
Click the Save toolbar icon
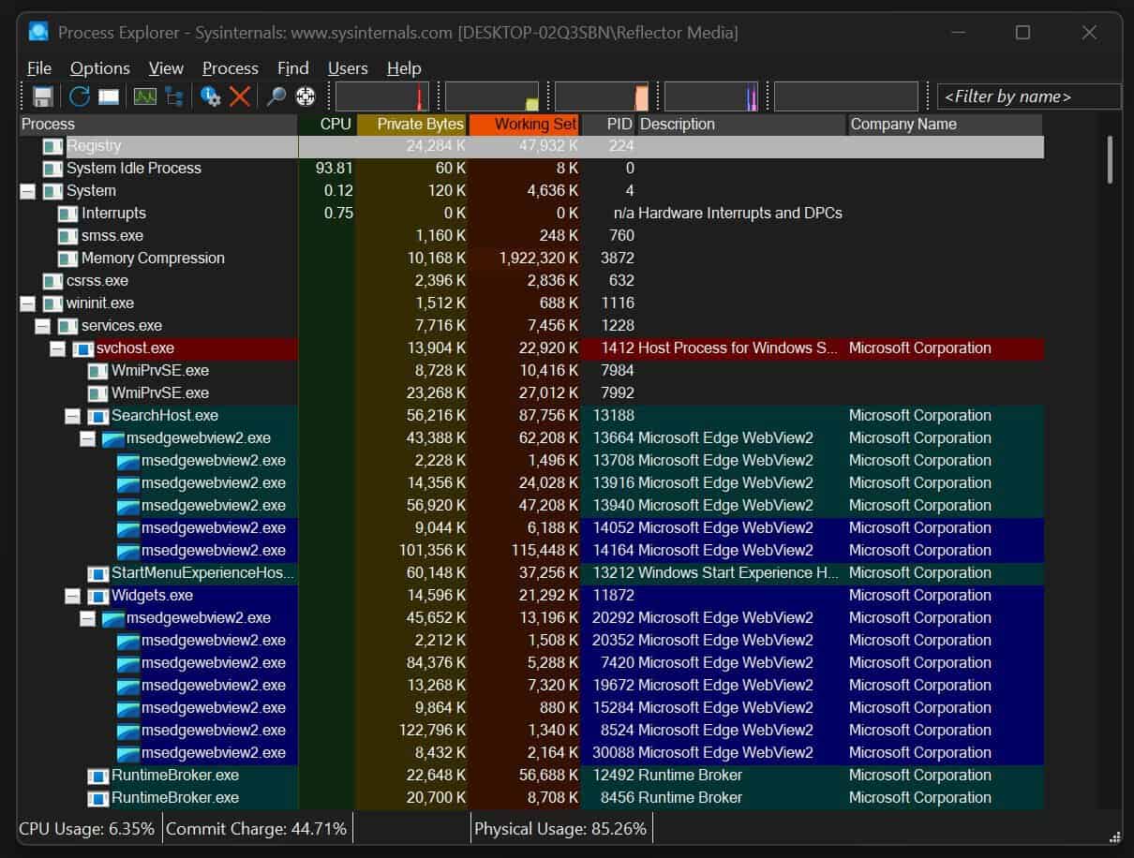coord(42,96)
